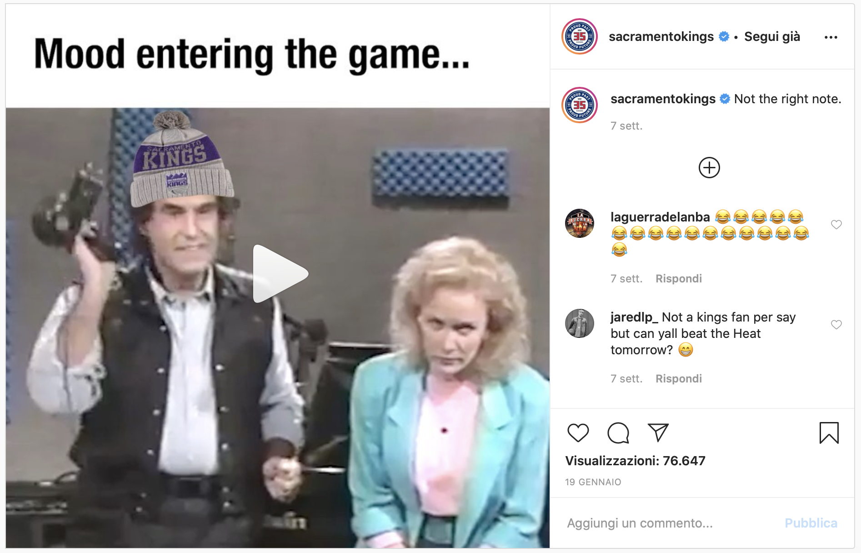Reply to laguerradelanba's comment
The width and height of the screenshot is (861, 553).
pyautogui.click(x=678, y=278)
